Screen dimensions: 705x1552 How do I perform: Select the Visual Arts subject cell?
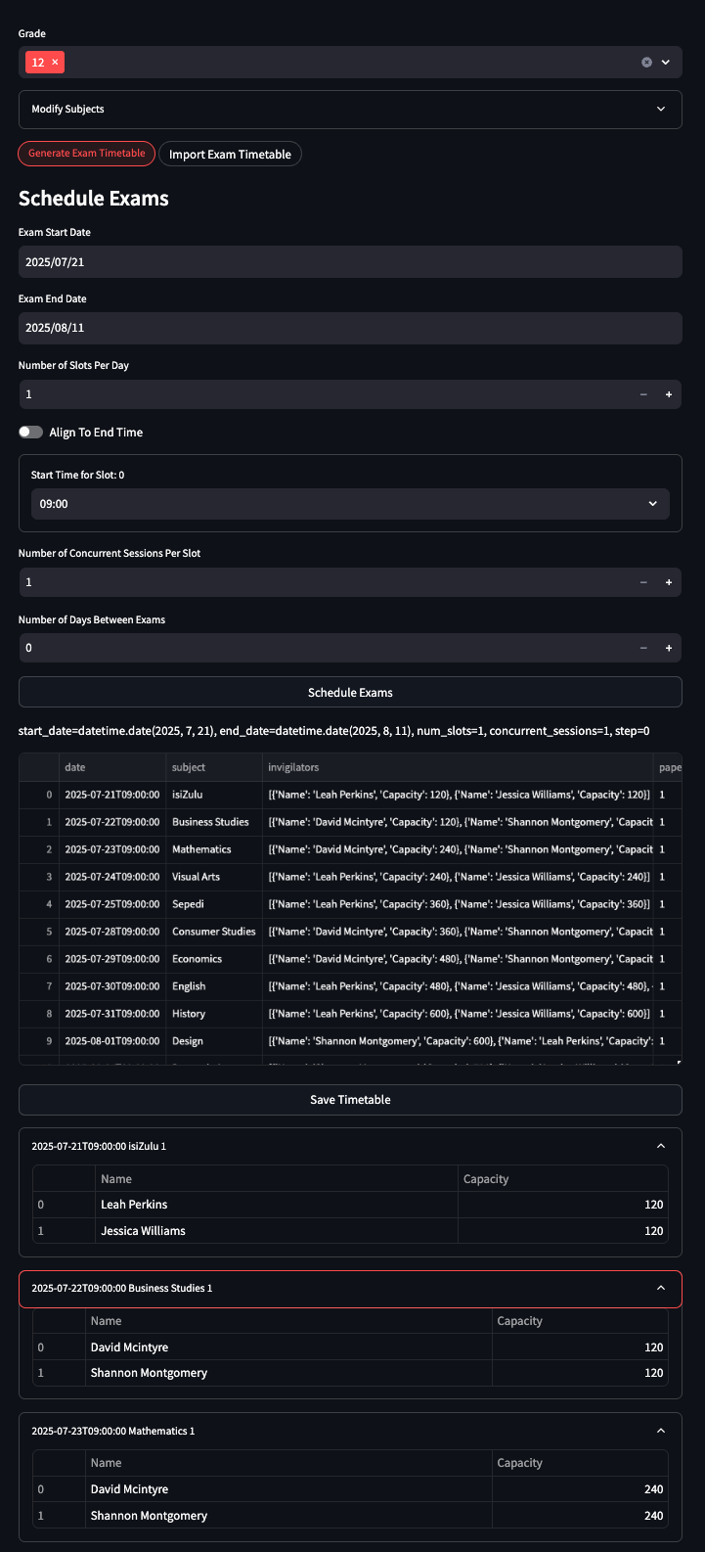[214, 877]
